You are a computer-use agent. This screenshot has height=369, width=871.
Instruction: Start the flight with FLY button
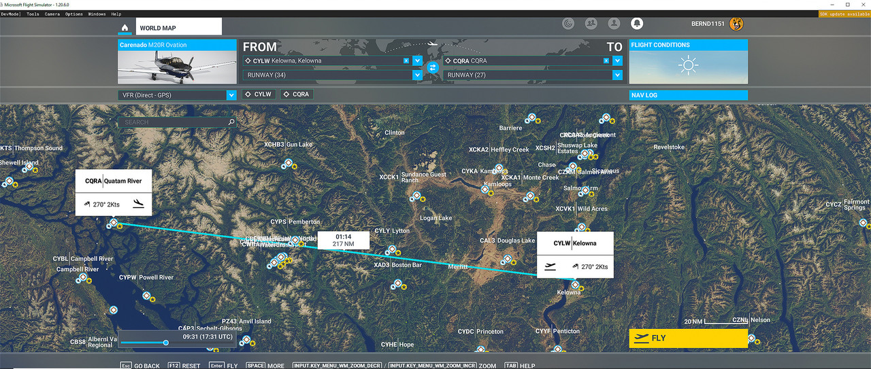pyautogui.click(x=688, y=338)
